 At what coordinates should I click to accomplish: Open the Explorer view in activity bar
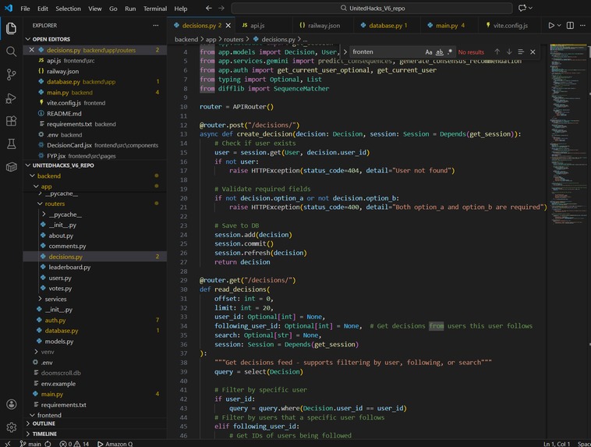point(12,28)
